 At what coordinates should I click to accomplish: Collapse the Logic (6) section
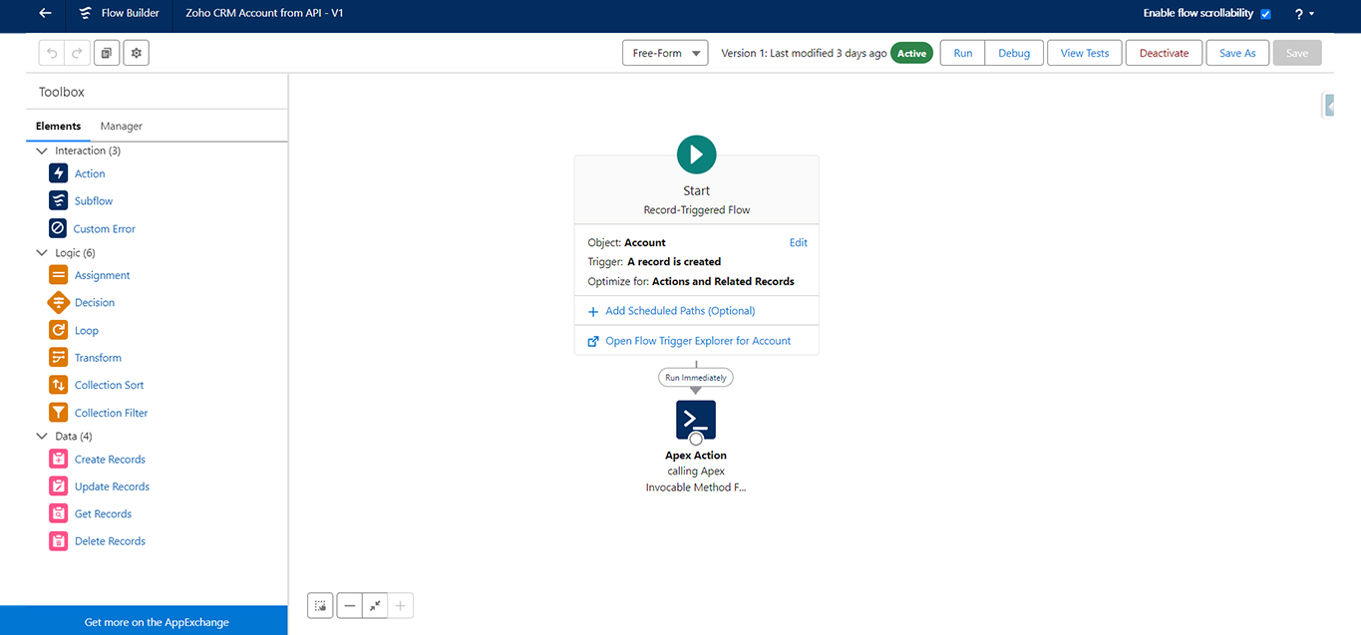click(x=42, y=253)
